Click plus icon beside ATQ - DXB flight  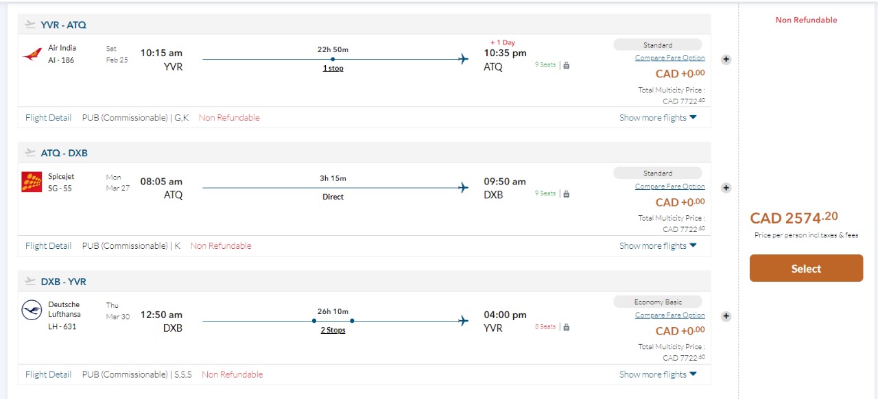[x=726, y=188]
